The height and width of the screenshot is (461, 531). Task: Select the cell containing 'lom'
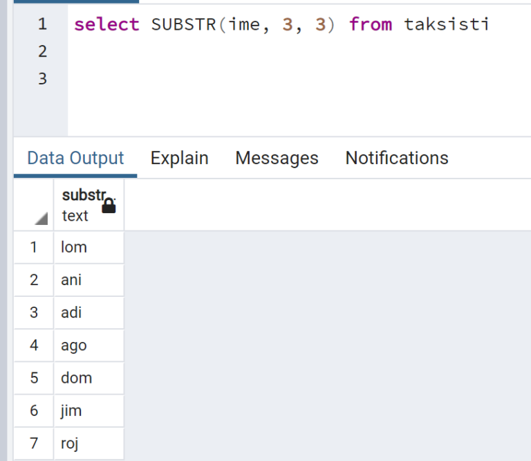point(89,247)
